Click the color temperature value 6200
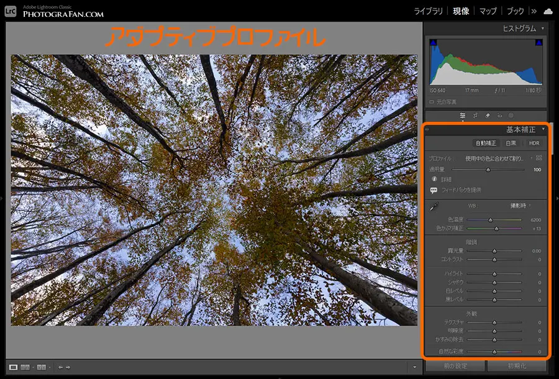 click(535, 220)
